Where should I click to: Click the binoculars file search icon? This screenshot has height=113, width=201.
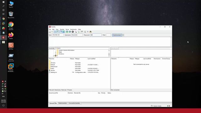click(x=90, y=32)
